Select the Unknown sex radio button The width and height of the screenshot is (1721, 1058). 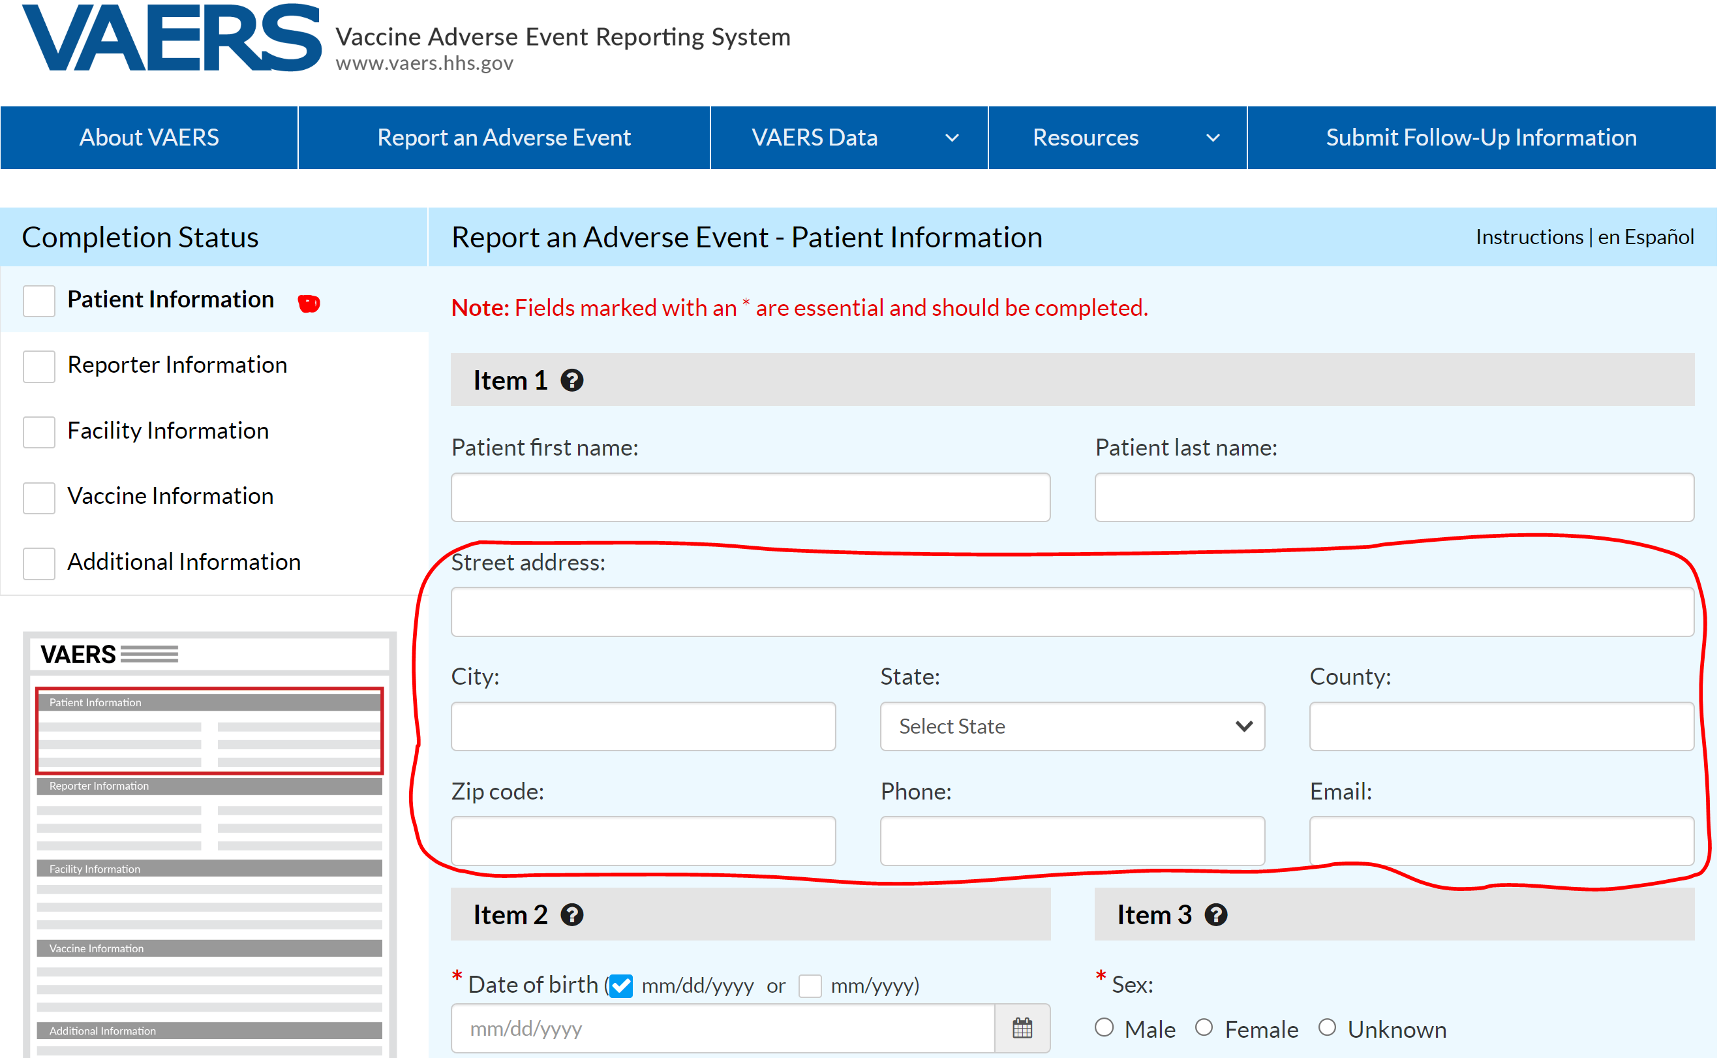click(x=1328, y=1027)
